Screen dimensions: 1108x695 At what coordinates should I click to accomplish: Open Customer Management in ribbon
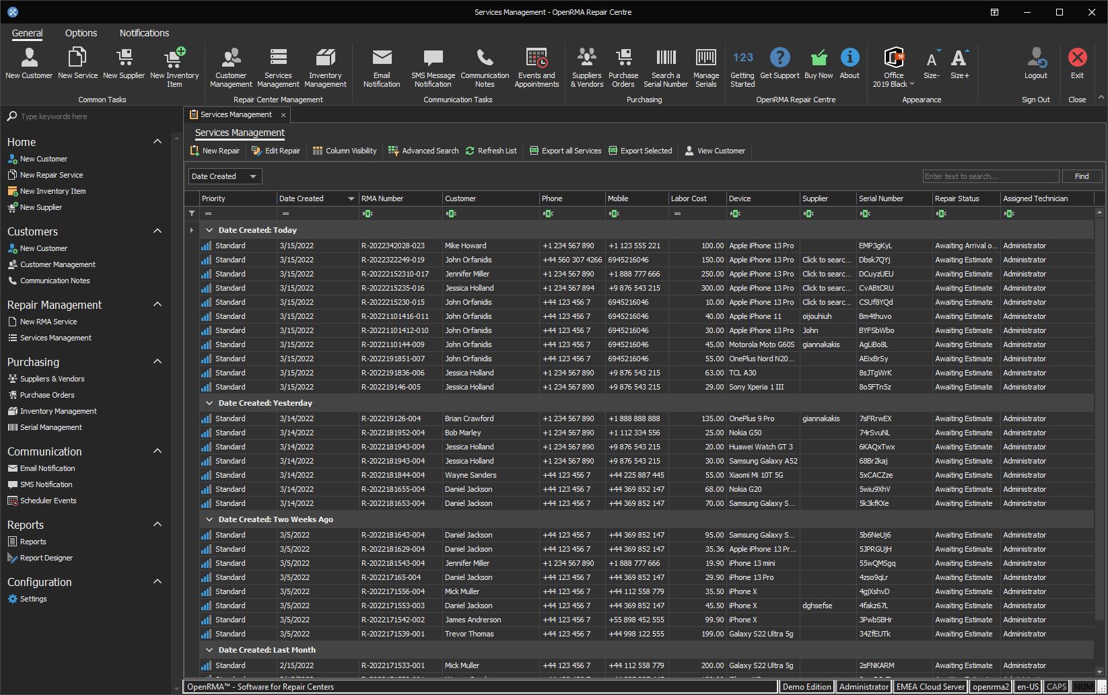tap(231, 67)
